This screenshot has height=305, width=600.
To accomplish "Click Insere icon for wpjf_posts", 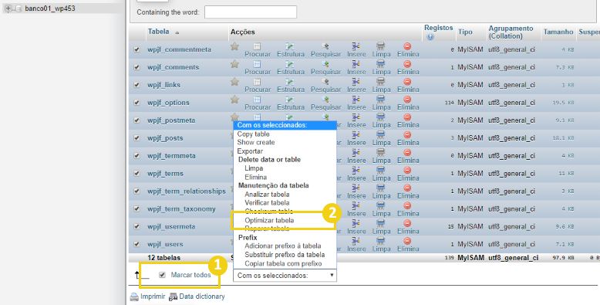I will [x=356, y=135].
